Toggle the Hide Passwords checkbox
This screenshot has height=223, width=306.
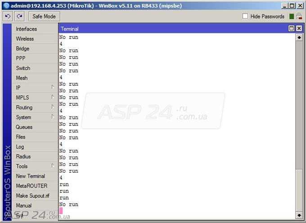pyautogui.click(x=245, y=16)
